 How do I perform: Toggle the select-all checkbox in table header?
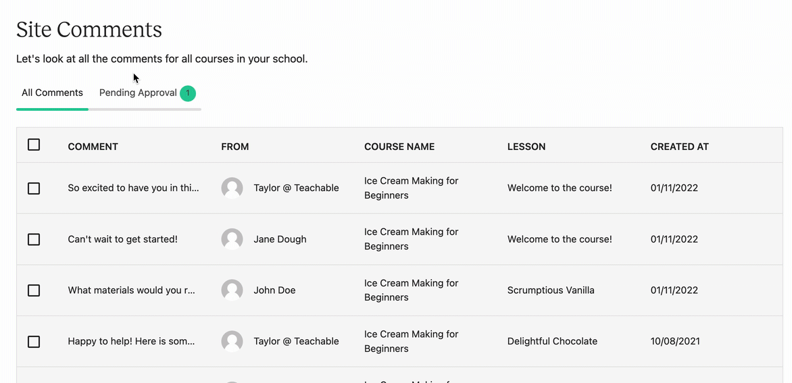(34, 145)
